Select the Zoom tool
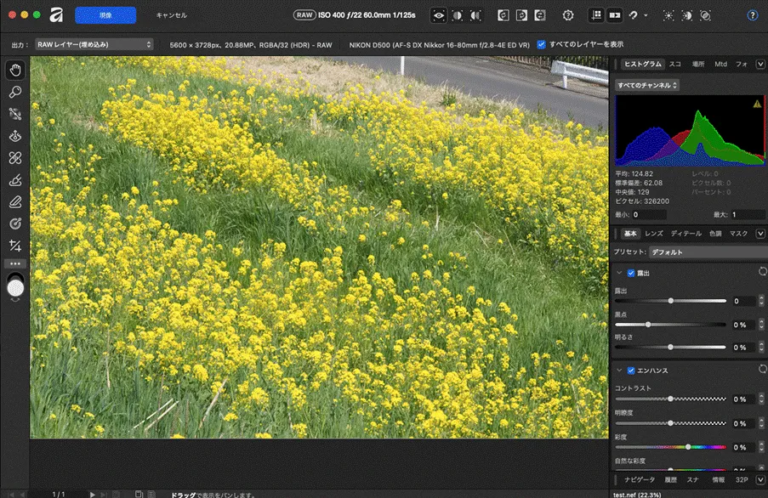 (x=14, y=92)
